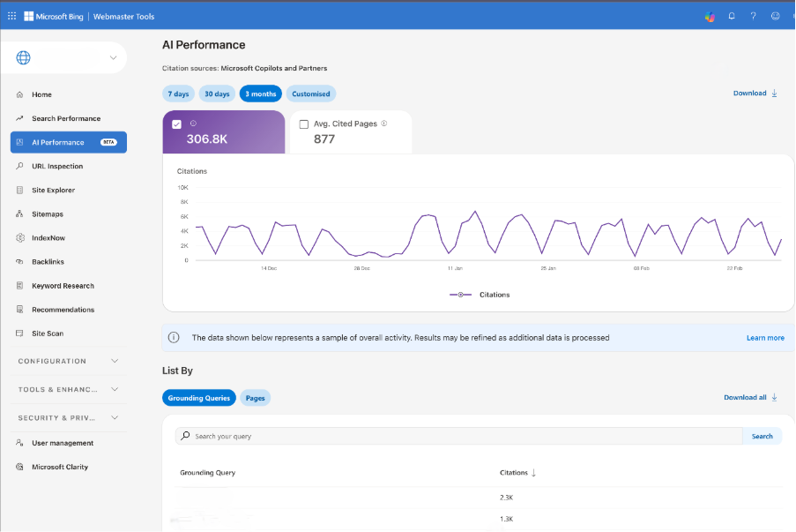This screenshot has height=532, width=796.
Task: Switch to the Pages tab
Action: point(255,397)
